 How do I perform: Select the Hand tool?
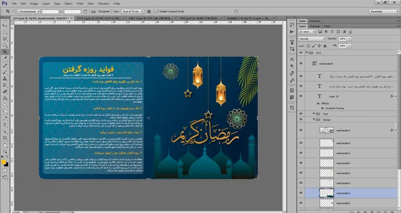click(x=5, y=145)
